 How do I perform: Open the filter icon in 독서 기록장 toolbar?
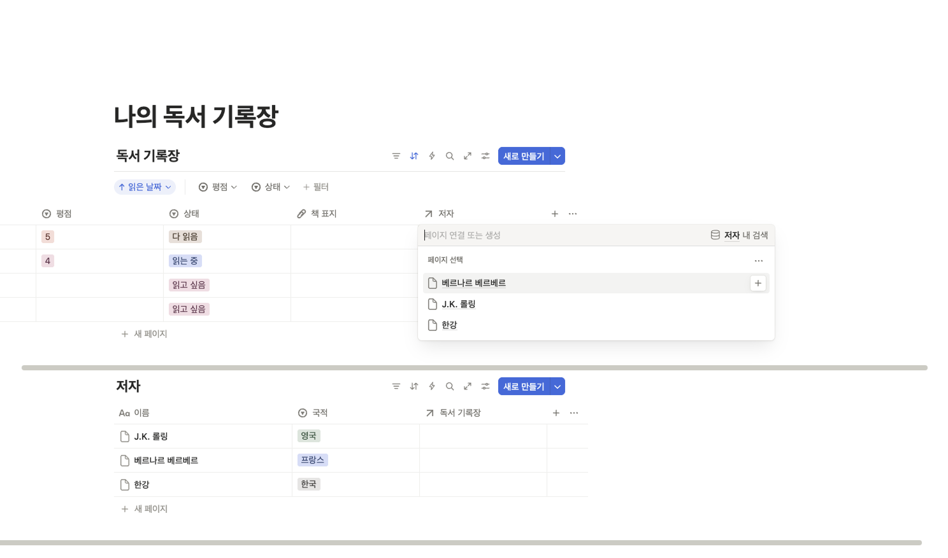[x=396, y=155]
